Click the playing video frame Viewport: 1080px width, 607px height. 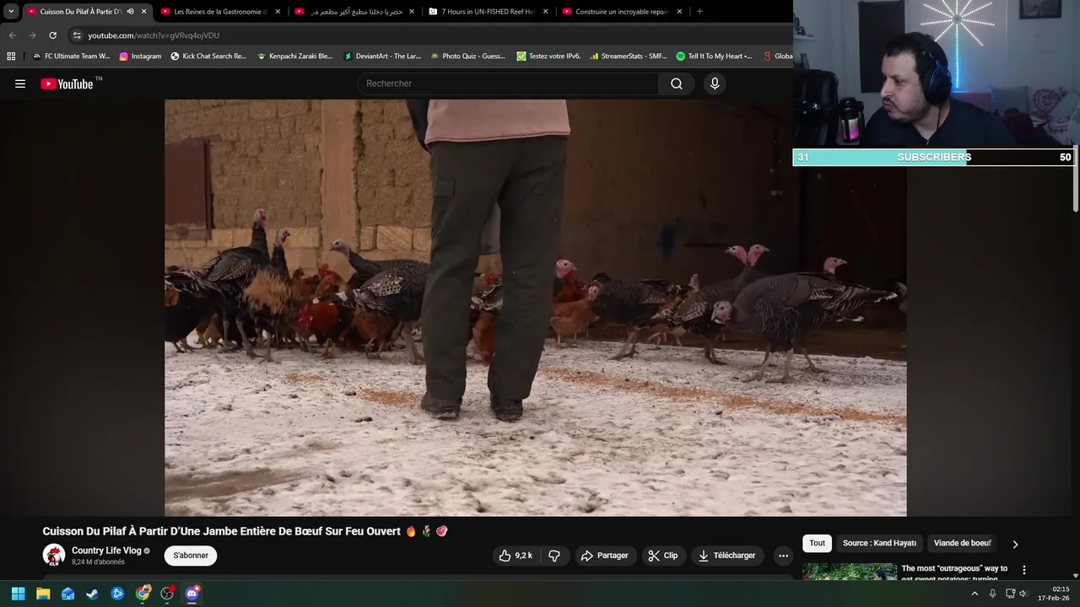[535, 308]
